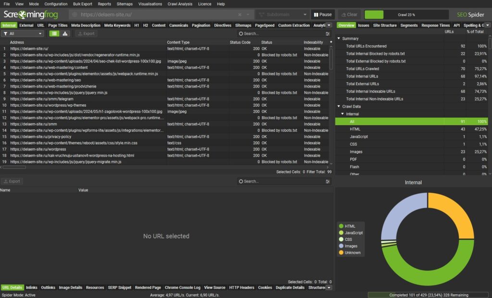Switch to the Page Titles tab

click(x=58, y=25)
